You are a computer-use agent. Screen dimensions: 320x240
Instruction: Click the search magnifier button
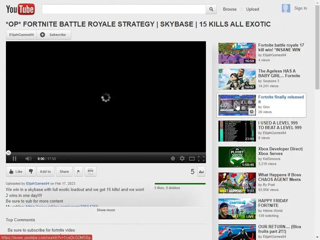point(211,9)
